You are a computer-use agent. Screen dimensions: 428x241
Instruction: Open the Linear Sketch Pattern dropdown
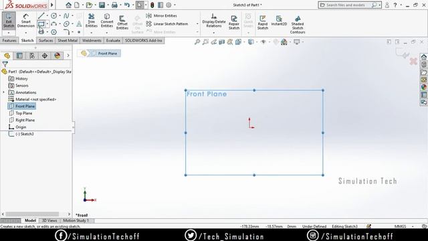[x=197, y=24]
